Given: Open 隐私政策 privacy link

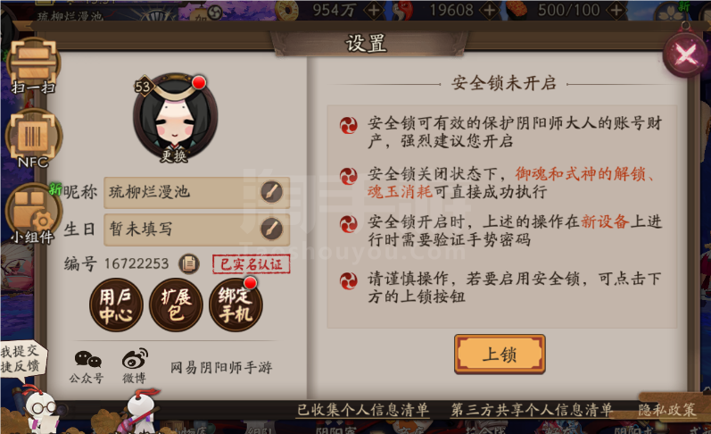Looking at the screenshot, I should (666, 410).
